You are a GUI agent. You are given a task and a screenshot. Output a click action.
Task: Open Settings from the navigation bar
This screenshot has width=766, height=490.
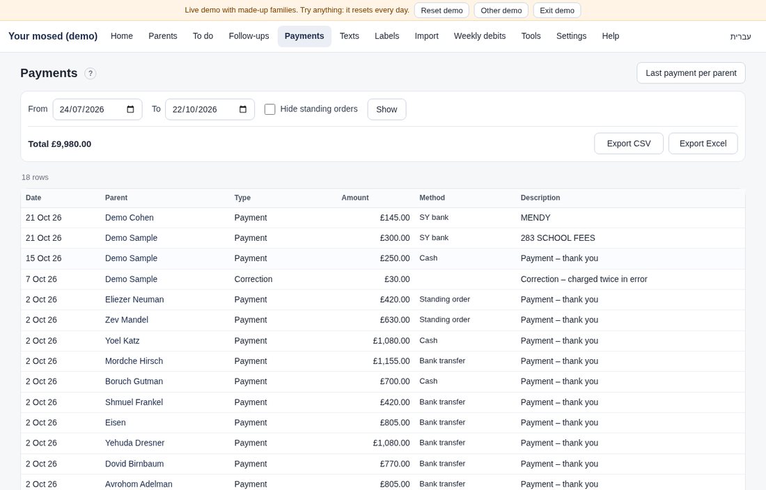(571, 36)
